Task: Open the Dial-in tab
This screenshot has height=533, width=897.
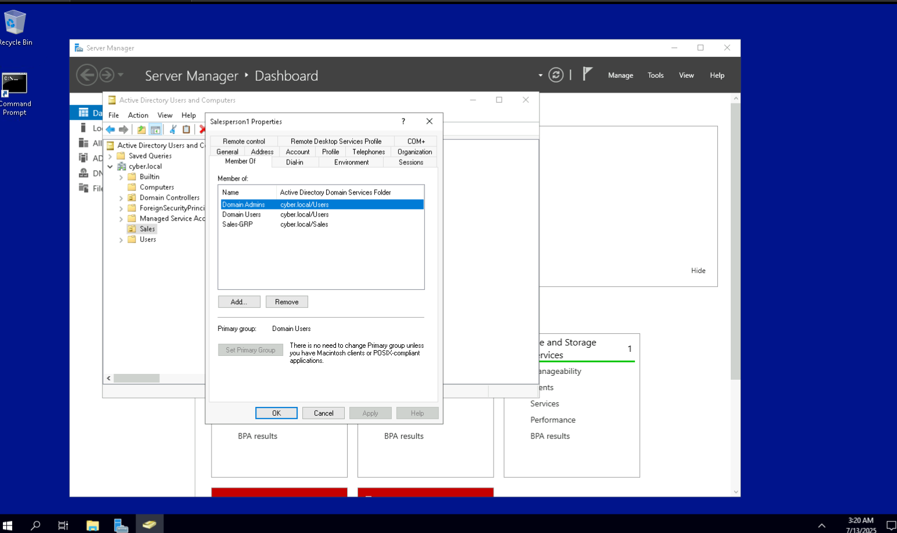Action: pyautogui.click(x=295, y=163)
